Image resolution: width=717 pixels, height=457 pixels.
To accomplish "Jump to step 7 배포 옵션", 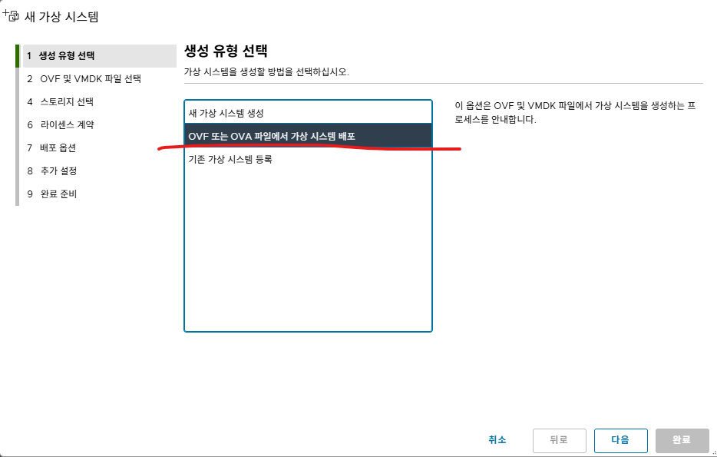I will [51, 147].
